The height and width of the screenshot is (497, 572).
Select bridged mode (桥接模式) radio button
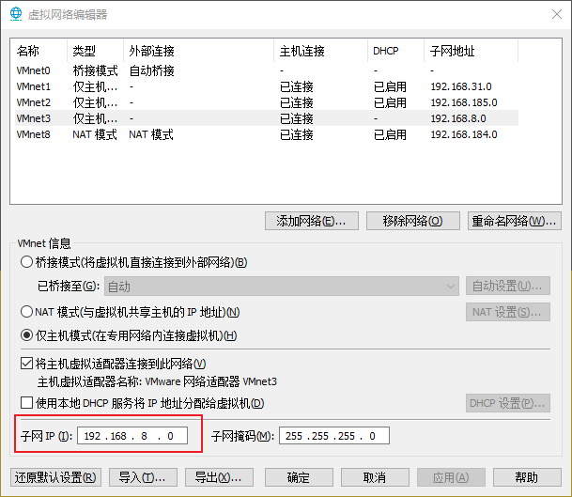(x=27, y=262)
